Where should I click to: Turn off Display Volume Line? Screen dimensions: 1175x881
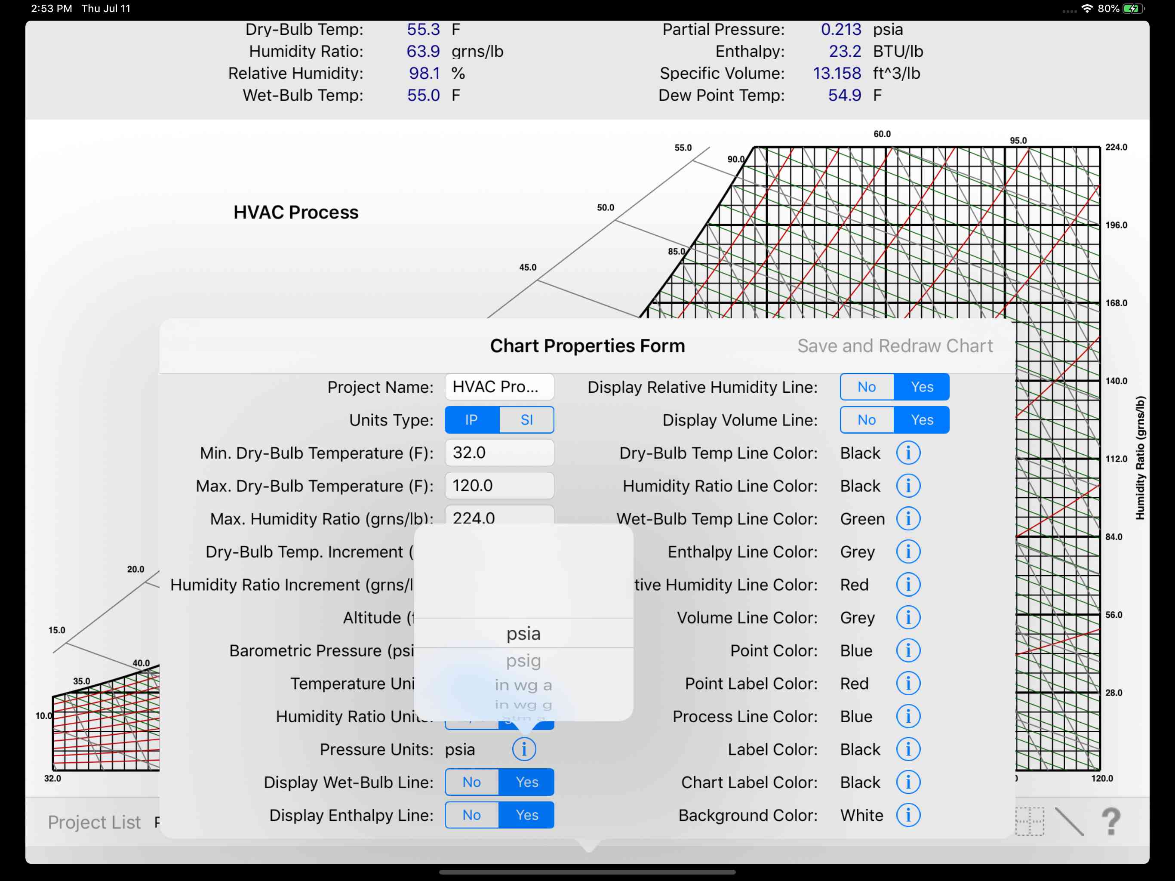pyautogui.click(x=867, y=420)
